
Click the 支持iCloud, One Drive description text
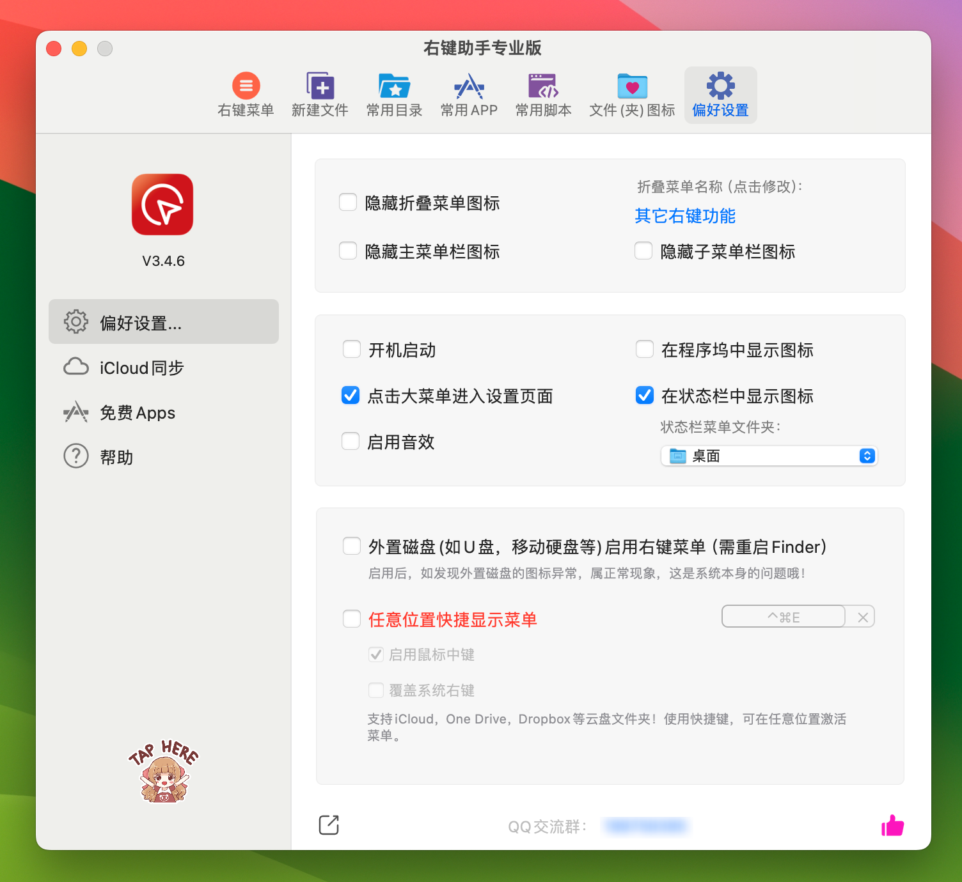(x=606, y=727)
